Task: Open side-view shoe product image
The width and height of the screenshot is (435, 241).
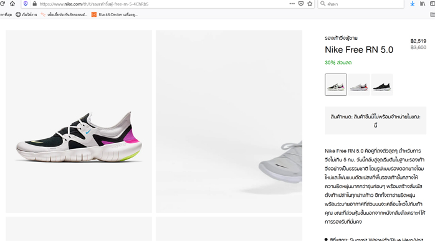Action: 79,121
